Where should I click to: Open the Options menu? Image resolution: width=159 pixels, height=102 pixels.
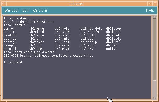pyautogui.click(x=40, y=10)
